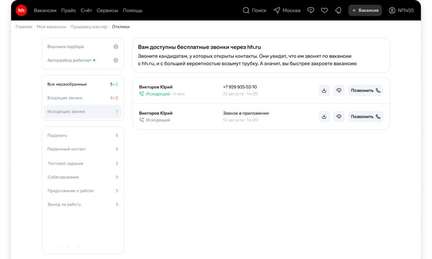Screen dimensions: 432x259
Task: Open the Сервисы menu
Action: (x=107, y=10)
